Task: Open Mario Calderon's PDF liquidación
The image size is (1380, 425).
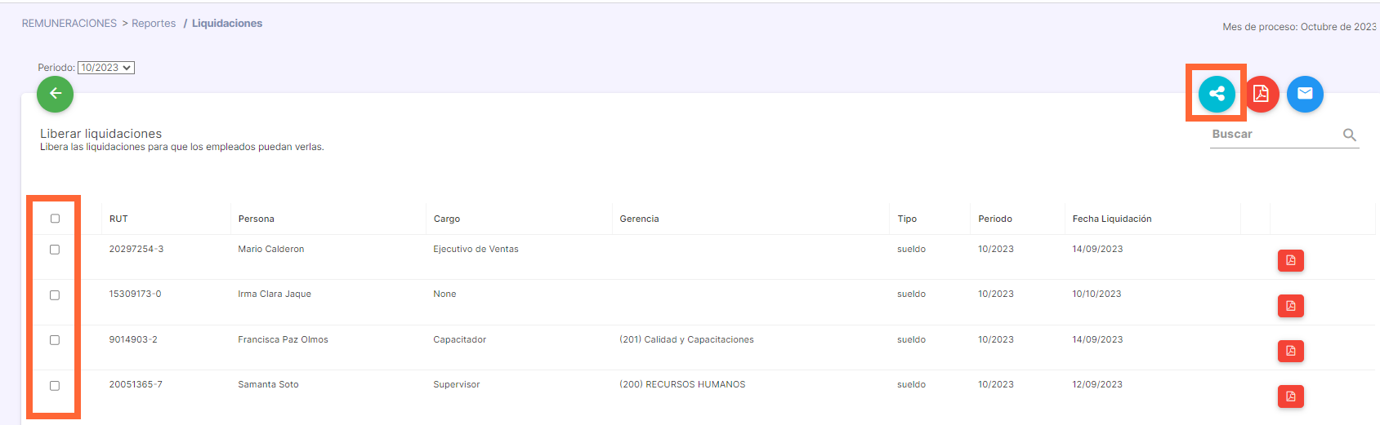Action: 1291,261
